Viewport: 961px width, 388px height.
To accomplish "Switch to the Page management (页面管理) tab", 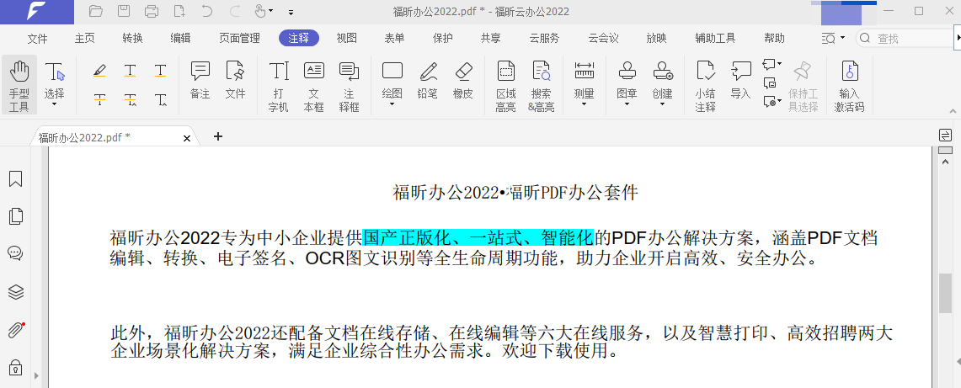I will [240, 38].
